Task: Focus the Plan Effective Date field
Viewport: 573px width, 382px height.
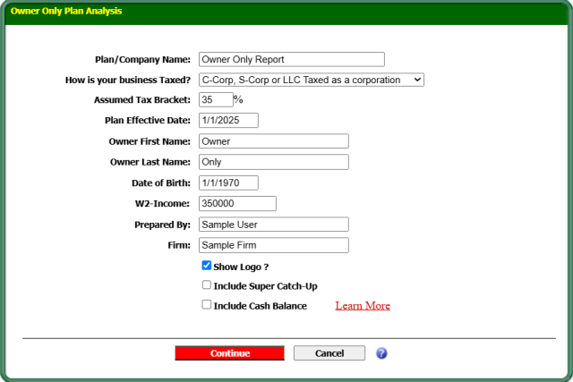Action: pyautogui.click(x=228, y=120)
